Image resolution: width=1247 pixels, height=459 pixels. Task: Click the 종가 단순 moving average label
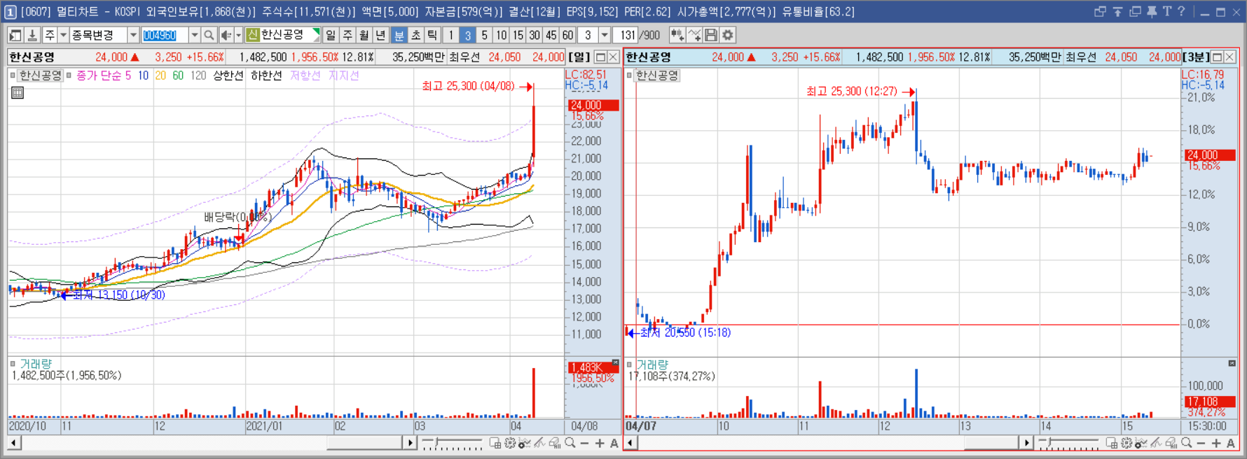(x=98, y=76)
